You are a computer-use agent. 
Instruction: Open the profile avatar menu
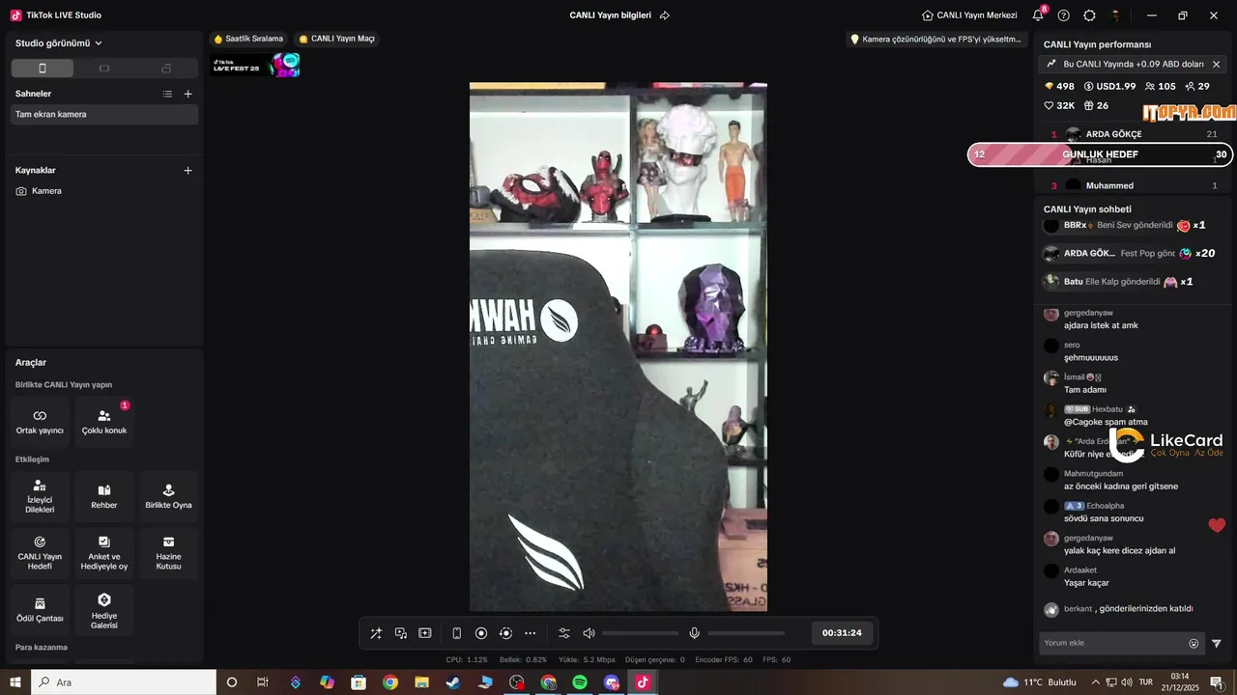(1115, 15)
